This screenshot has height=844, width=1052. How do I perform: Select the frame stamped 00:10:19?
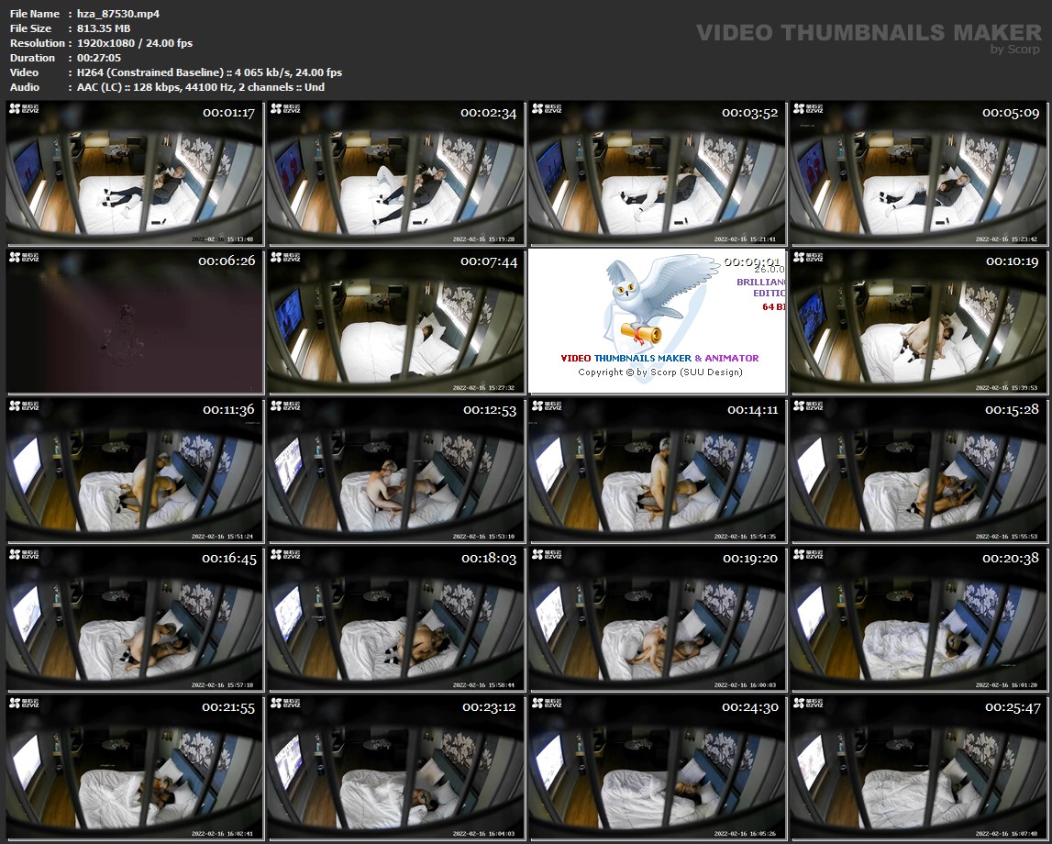coord(918,322)
